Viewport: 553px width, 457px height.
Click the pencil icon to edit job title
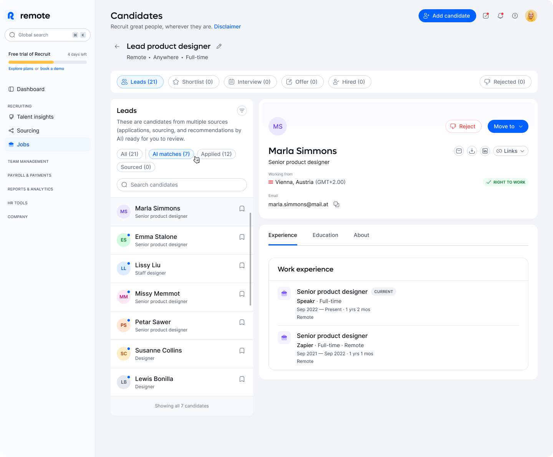219,46
